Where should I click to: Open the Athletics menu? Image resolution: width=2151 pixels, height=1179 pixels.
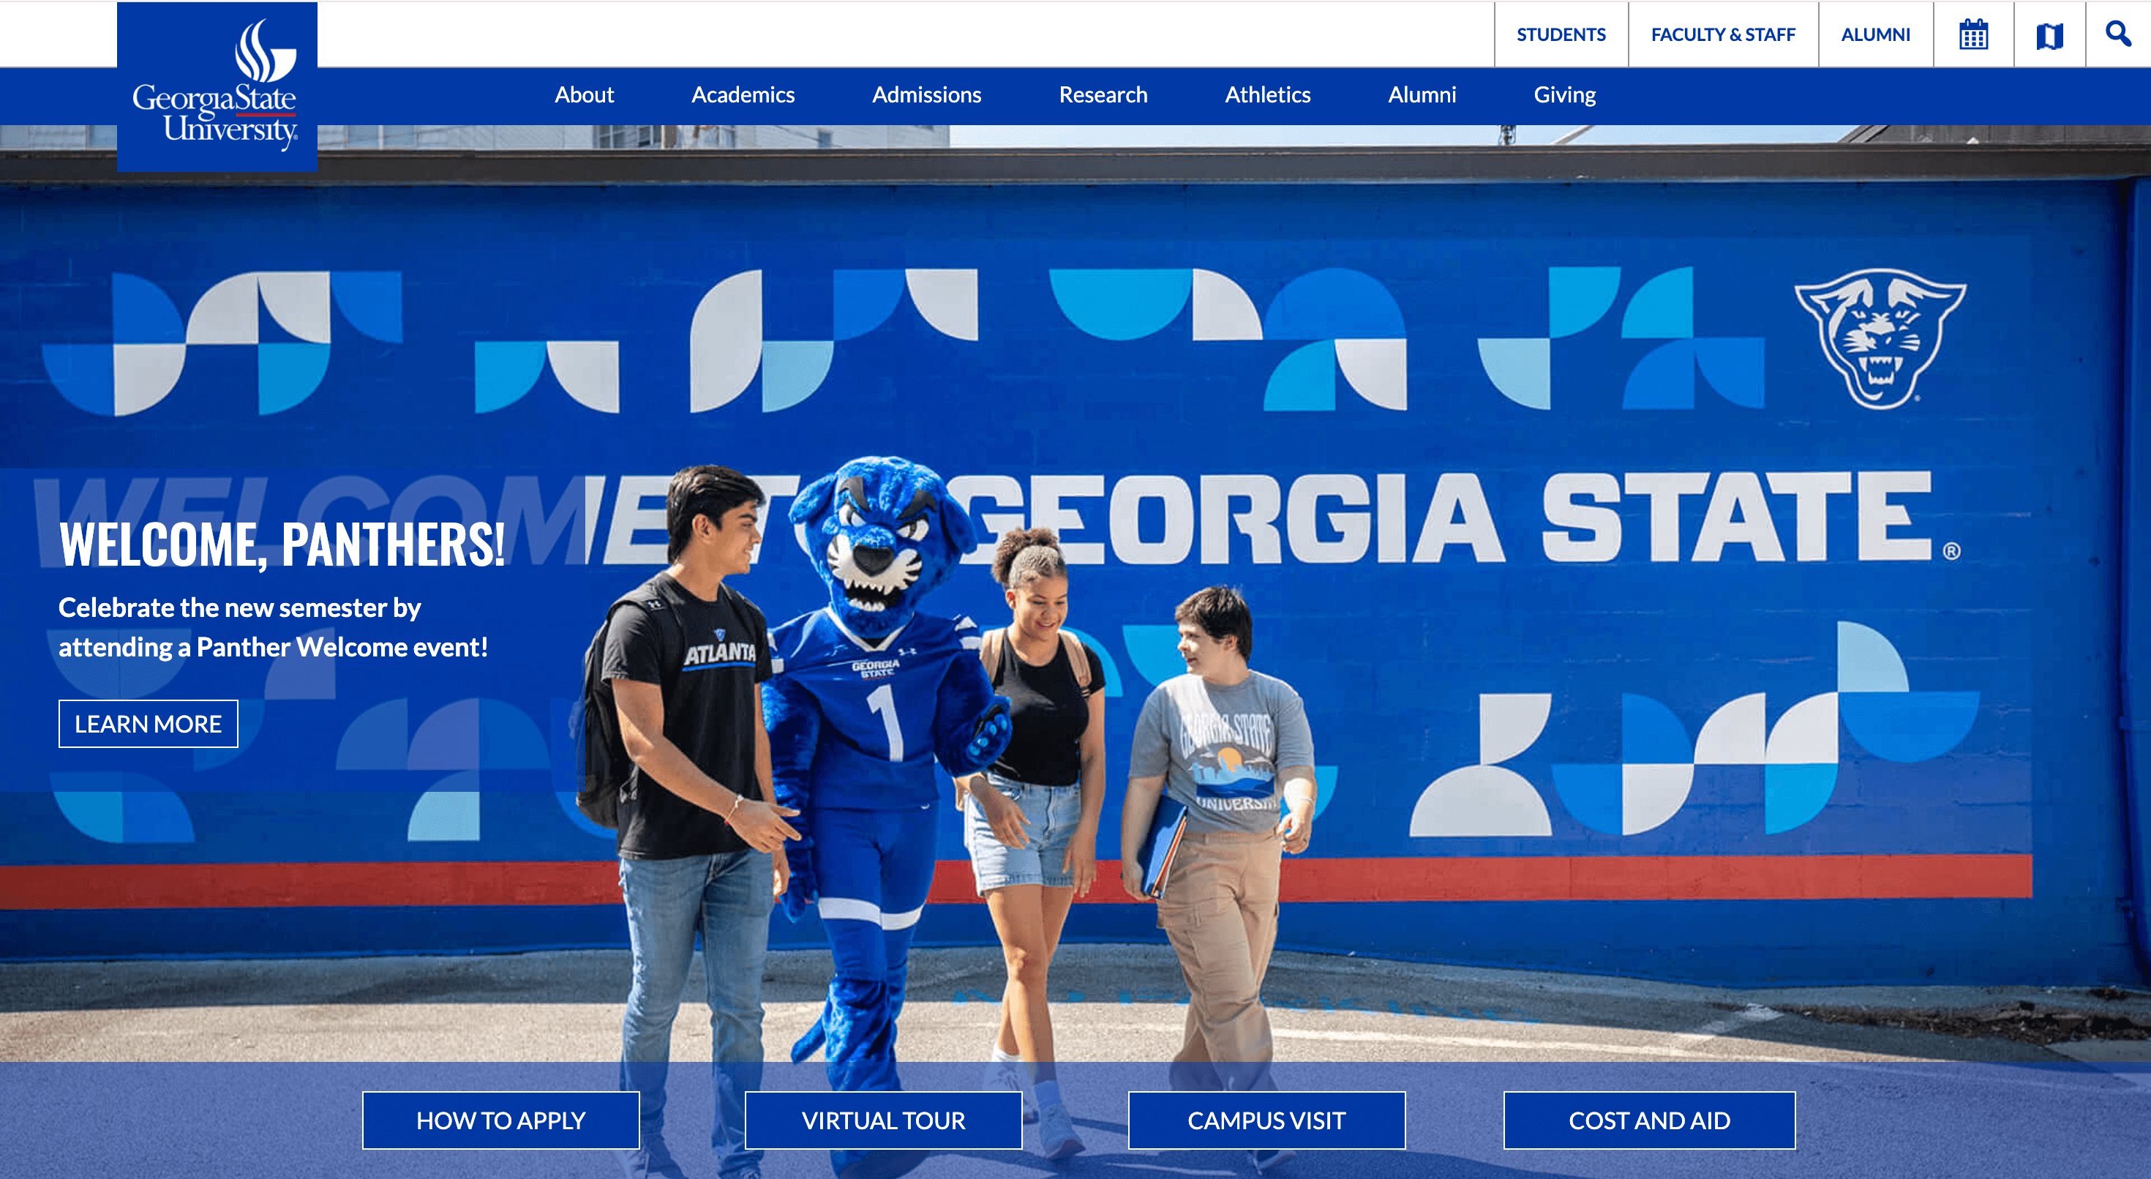pyautogui.click(x=1267, y=94)
